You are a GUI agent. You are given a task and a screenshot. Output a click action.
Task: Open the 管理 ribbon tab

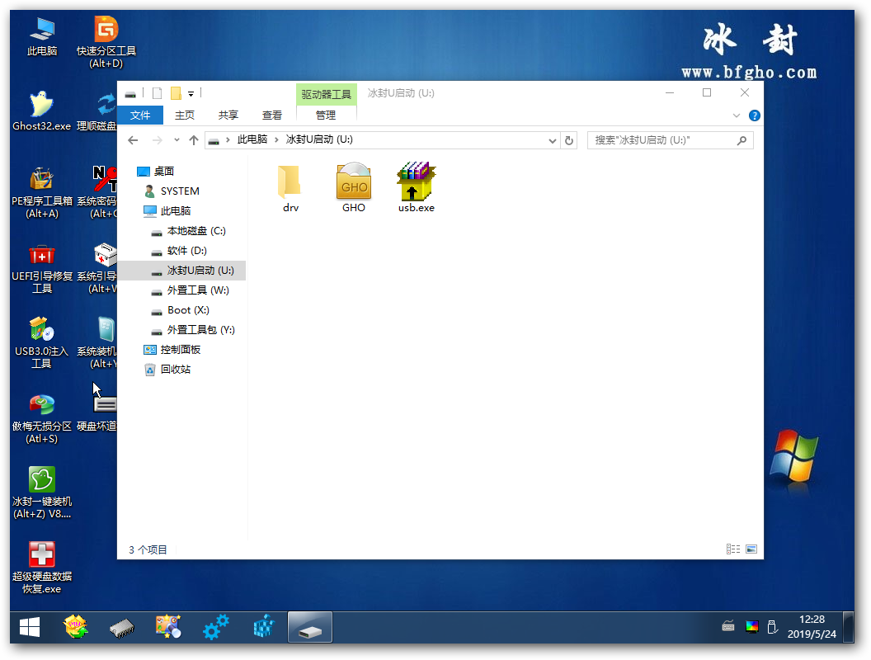pos(326,115)
